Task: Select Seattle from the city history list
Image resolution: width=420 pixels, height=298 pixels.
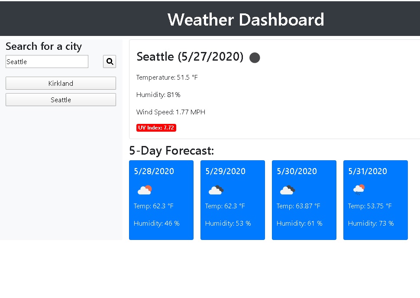Action: [x=61, y=100]
